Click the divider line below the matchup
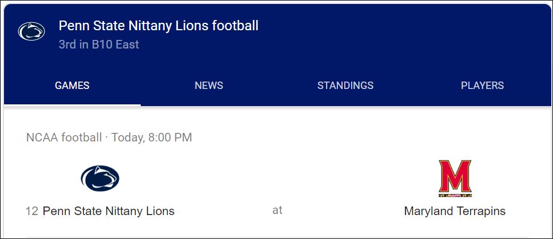Viewport: 553px width, 239px height. [x=277, y=237]
